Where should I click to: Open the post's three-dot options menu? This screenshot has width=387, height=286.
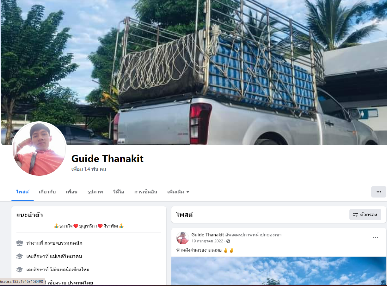(376, 237)
